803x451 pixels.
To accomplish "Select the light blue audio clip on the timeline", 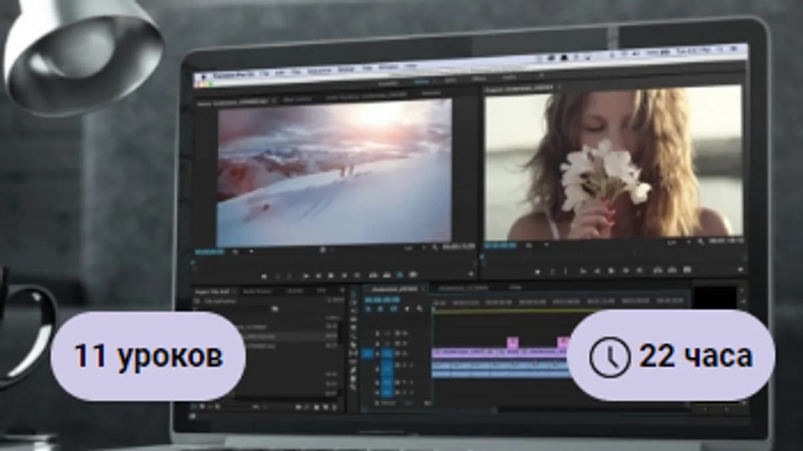I will coord(502,369).
